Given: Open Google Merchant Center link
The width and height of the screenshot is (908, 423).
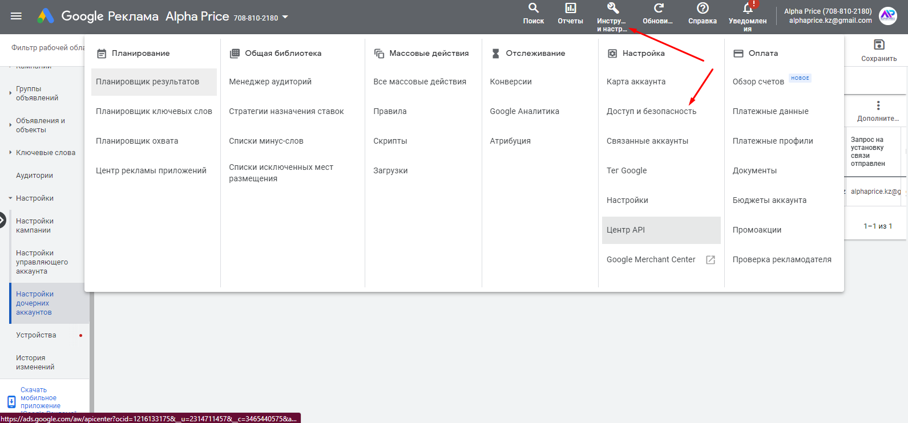Looking at the screenshot, I should pyautogui.click(x=651, y=260).
